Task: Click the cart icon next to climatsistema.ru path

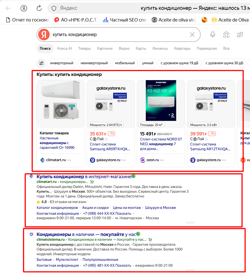Action: 150,240
